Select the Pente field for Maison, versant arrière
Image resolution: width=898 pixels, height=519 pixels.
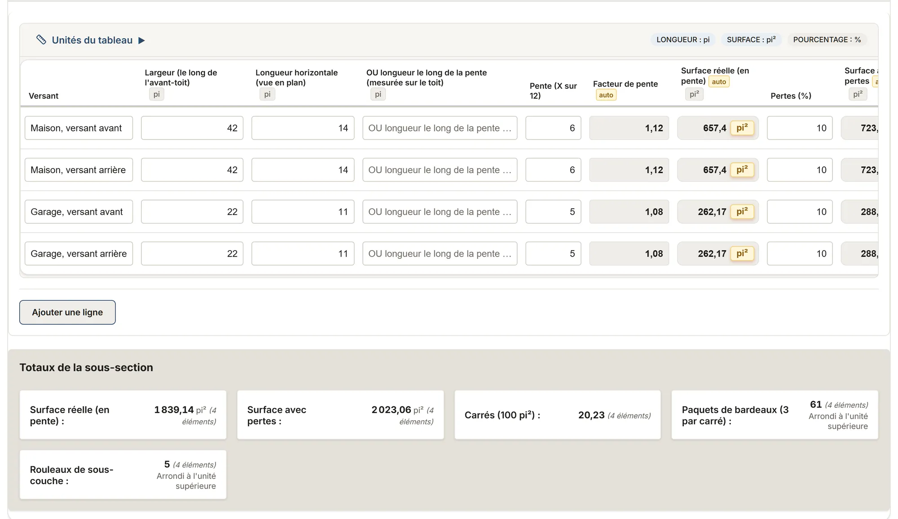click(553, 170)
